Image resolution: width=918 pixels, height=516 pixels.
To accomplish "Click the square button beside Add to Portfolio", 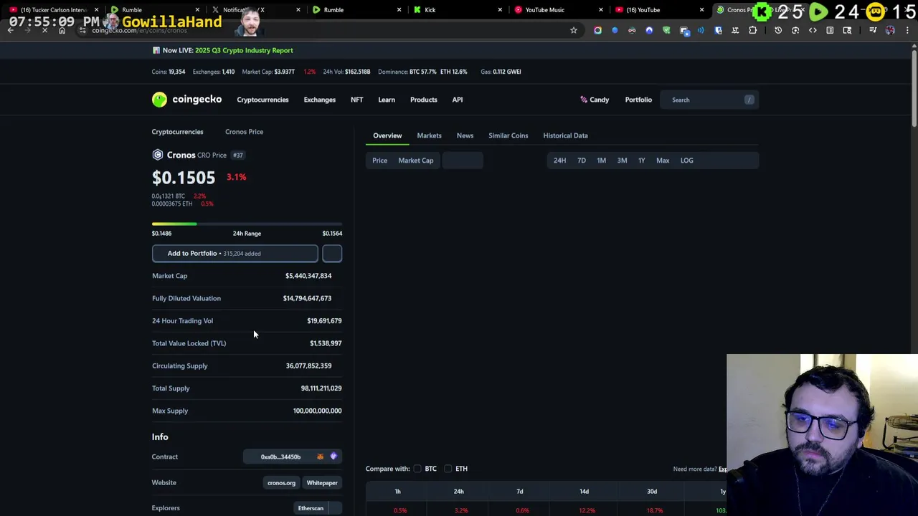I will 332,253.
